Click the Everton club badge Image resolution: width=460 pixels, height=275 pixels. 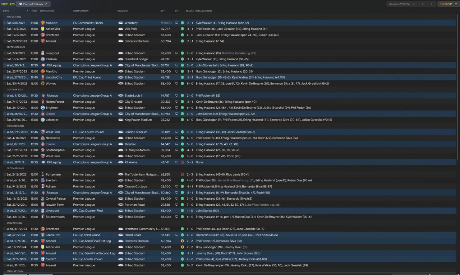[43, 181]
